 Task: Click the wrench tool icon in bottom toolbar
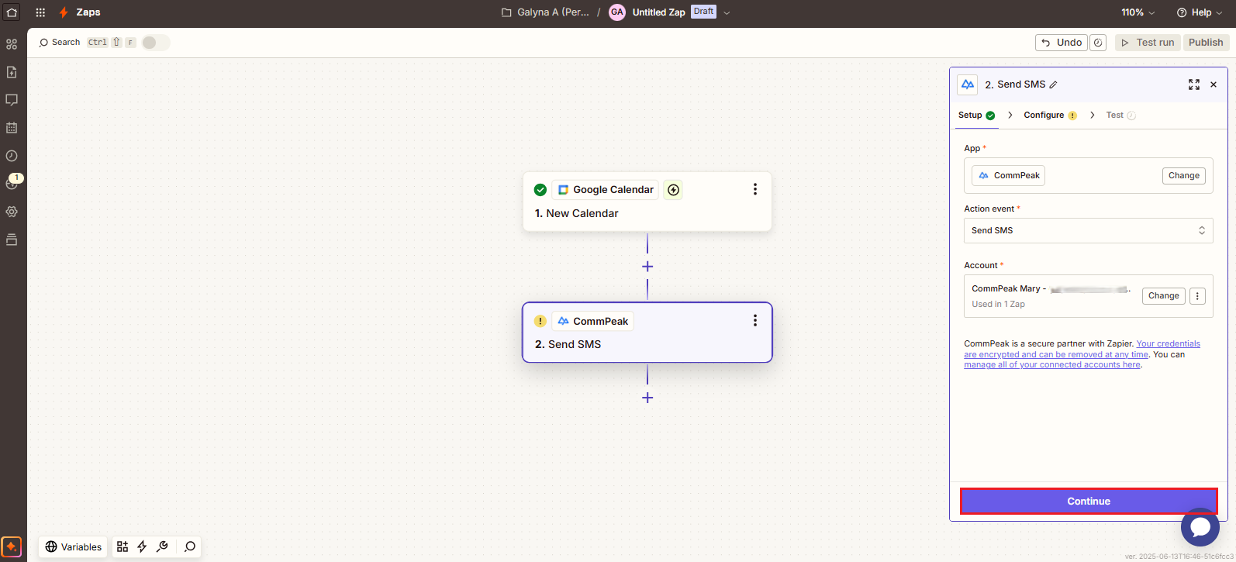tap(162, 546)
